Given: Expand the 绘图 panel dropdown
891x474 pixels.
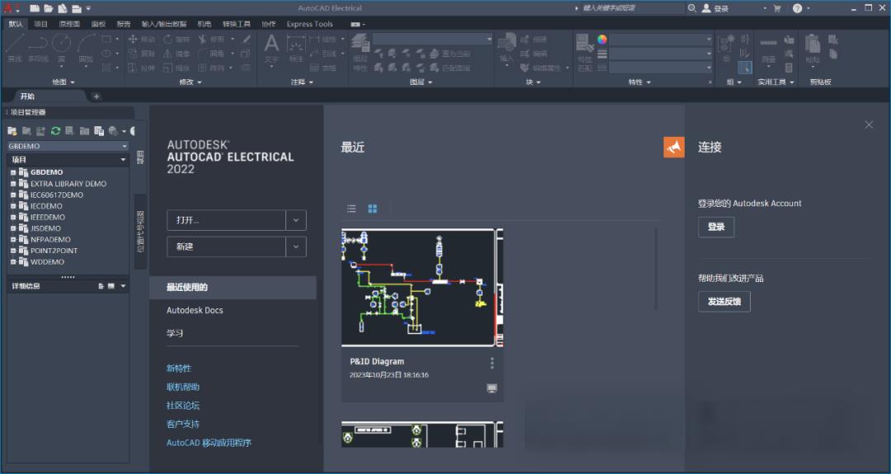Looking at the screenshot, I should click(x=63, y=82).
